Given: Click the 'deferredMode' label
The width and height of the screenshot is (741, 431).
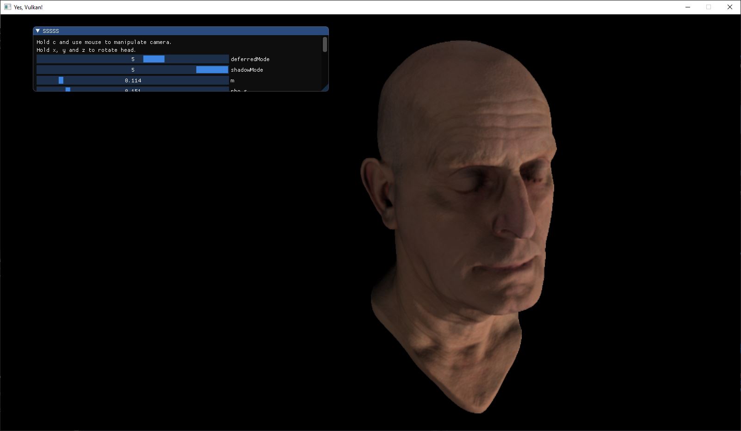Looking at the screenshot, I should 250,59.
